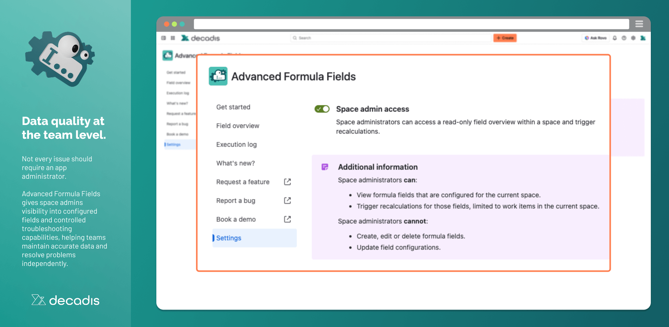Click the orange Create button
Screen dimensions: 669x327
505,38
